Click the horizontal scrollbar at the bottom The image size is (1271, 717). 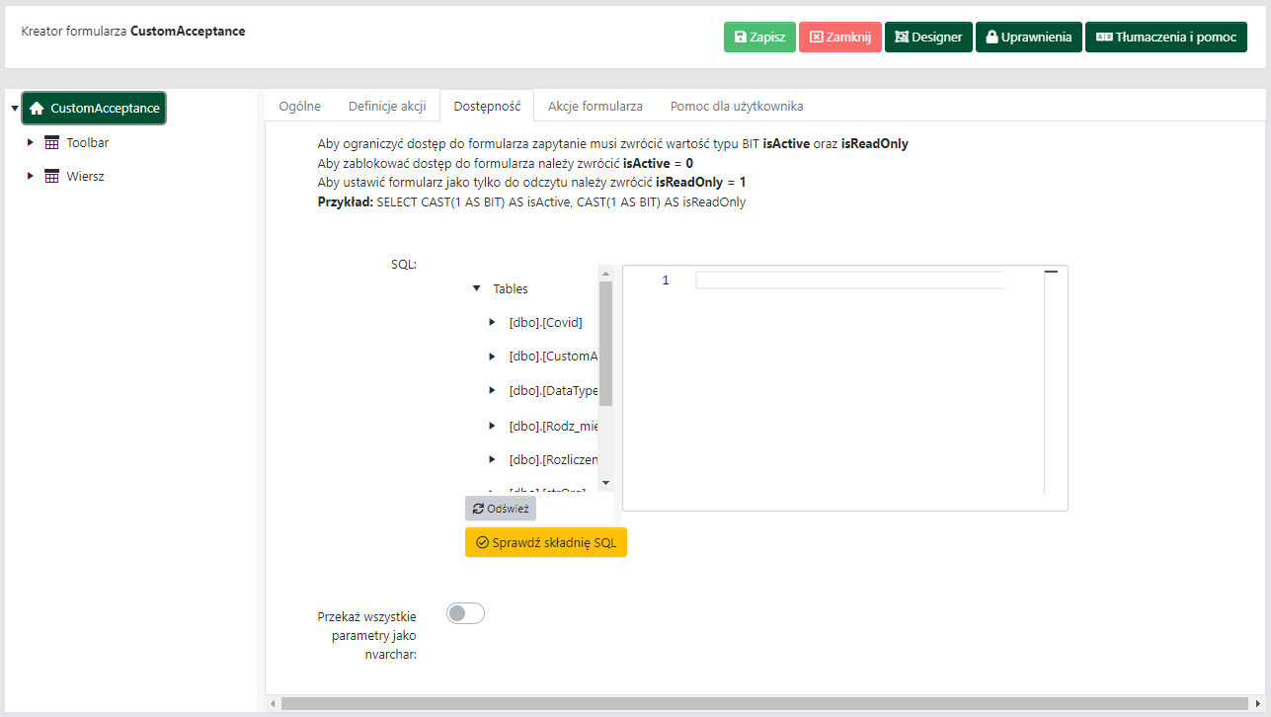pos(760,704)
